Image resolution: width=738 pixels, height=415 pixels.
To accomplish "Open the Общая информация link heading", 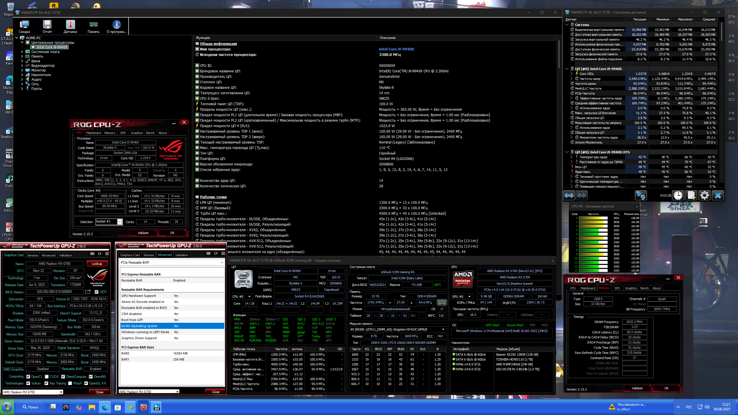I will [x=218, y=44].
